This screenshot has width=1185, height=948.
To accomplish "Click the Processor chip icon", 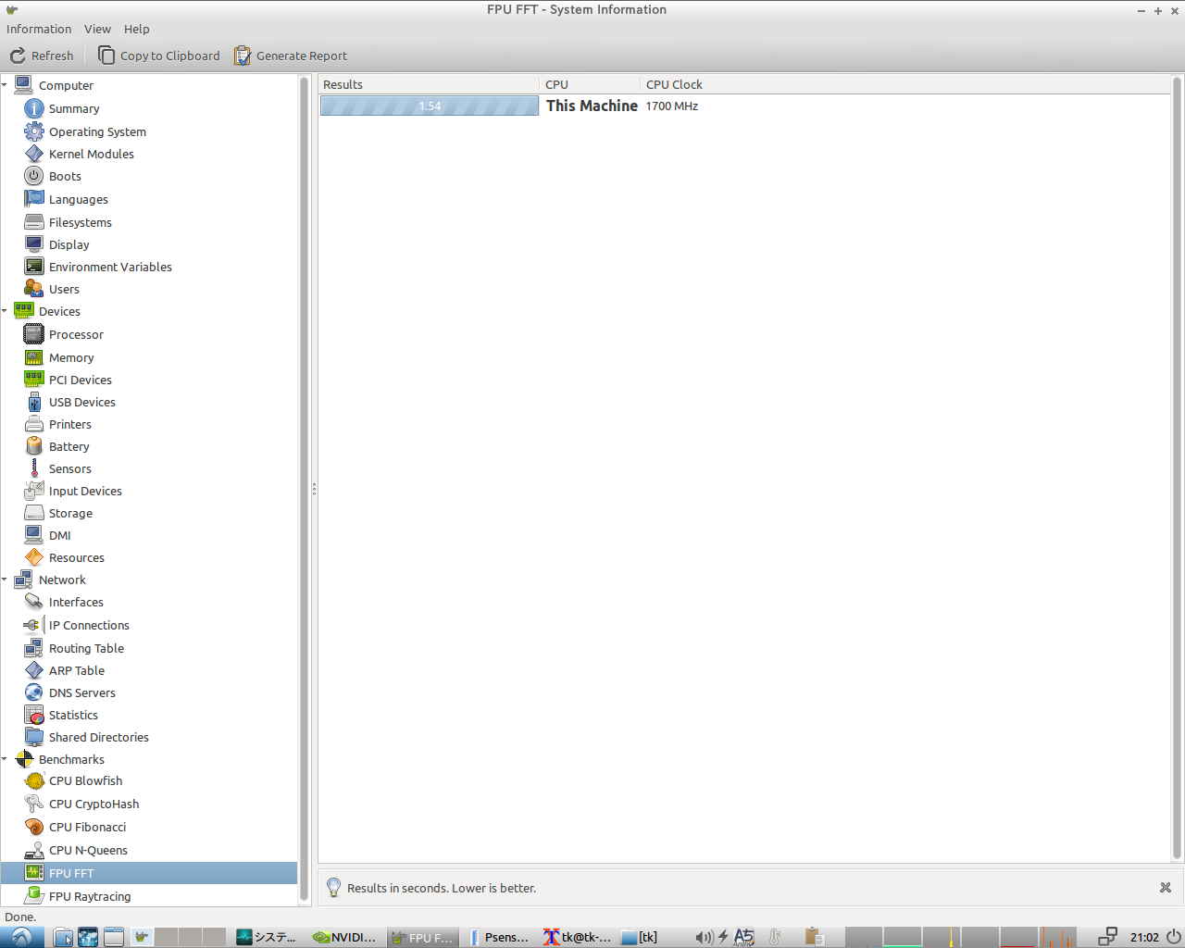I will coord(34,334).
